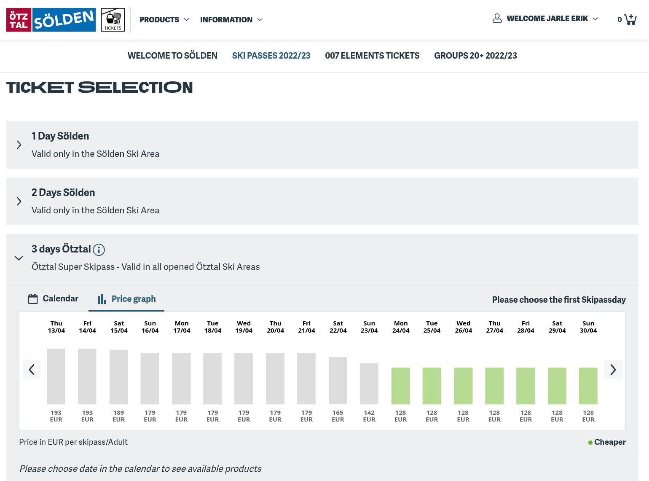Viewport: 649px width, 481px height.
Task: Select green Mon 24/04 price bar
Action: click(x=401, y=386)
